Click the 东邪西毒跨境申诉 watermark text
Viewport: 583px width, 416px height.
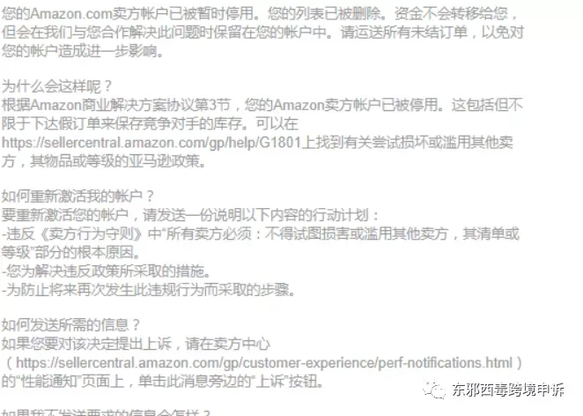(508, 390)
